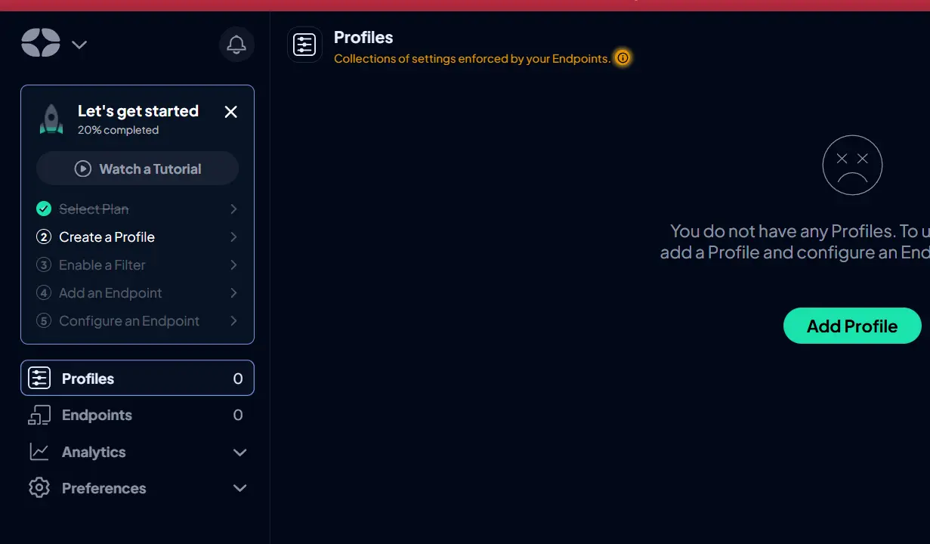The width and height of the screenshot is (930, 544).
Task: Expand the Preferences menu chevron
Action: click(239, 488)
